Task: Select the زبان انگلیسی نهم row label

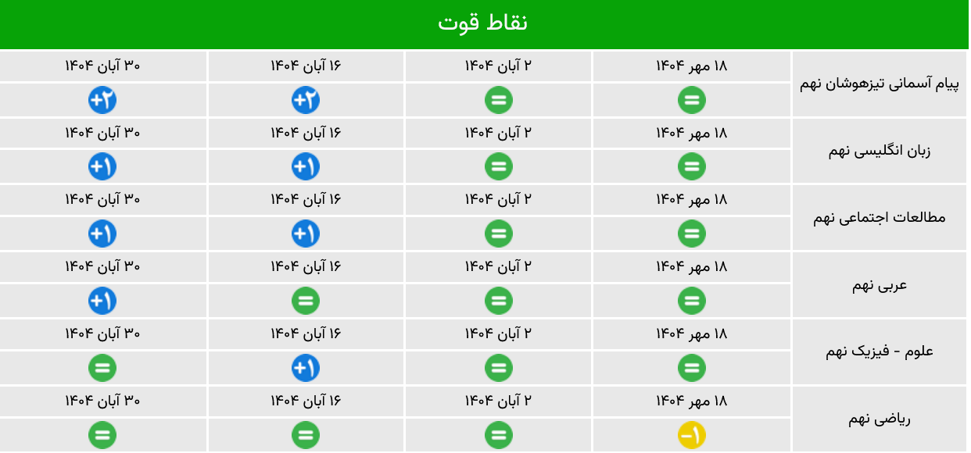Action: pos(880,151)
